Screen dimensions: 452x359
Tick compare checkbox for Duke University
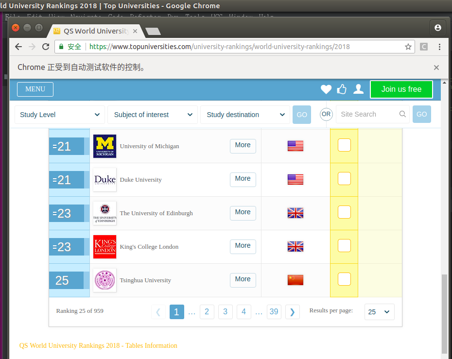tap(344, 179)
